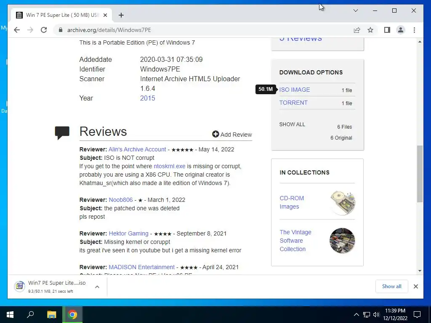
Task: Open the ntoskrnl.exe link
Action: click(169, 166)
